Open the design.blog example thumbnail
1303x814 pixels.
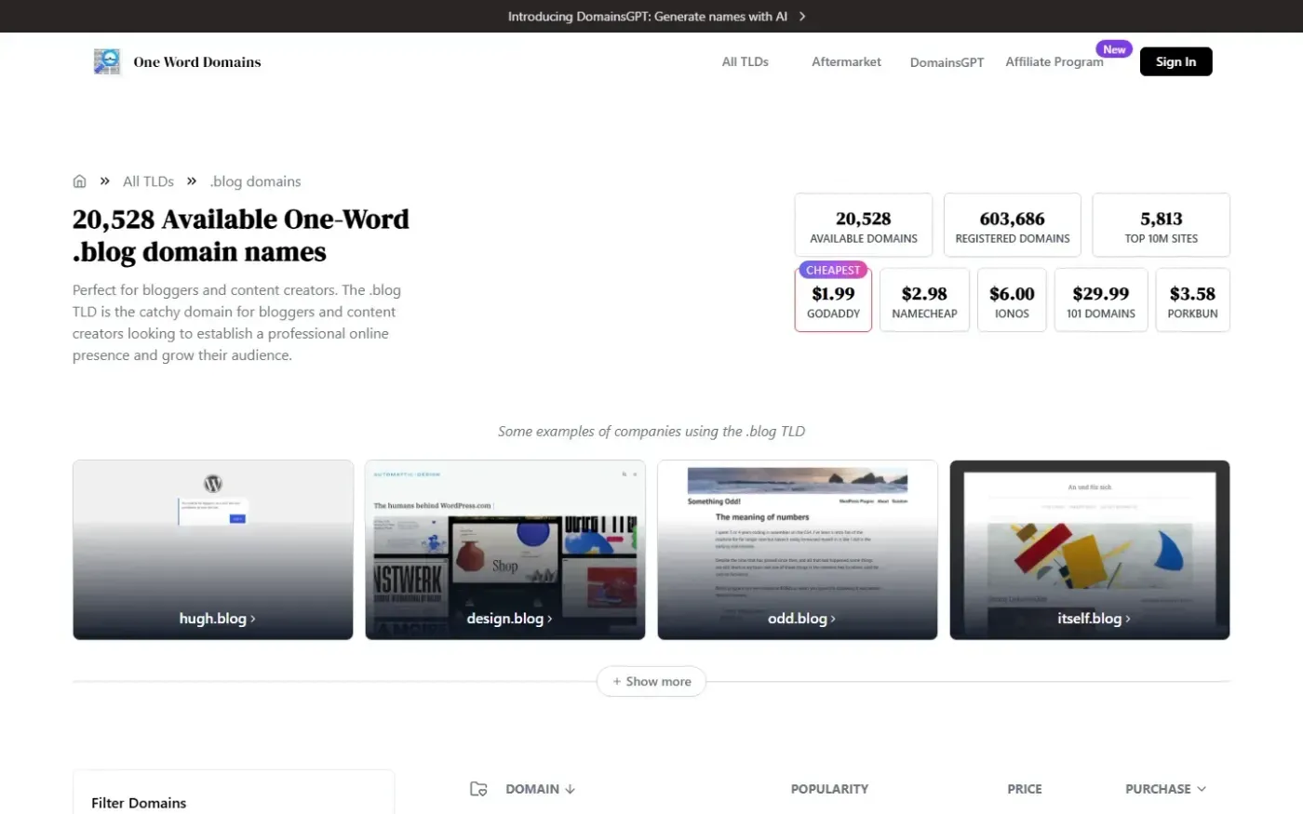505,550
